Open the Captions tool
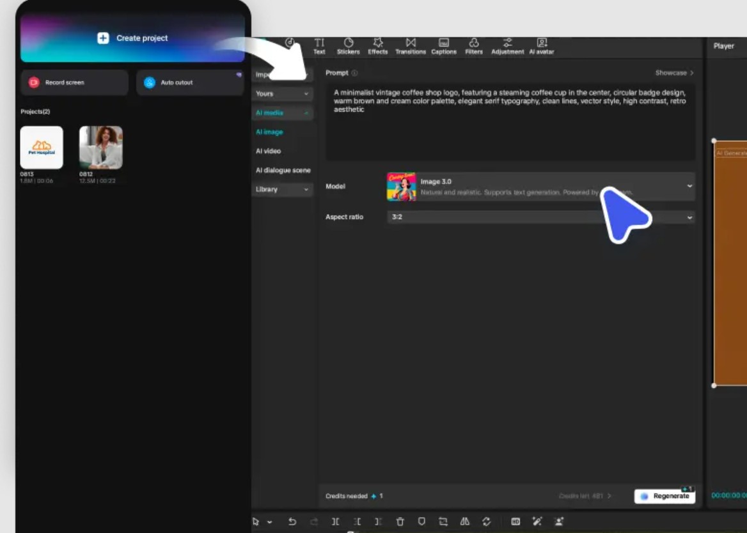The image size is (747, 533). tap(443, 45)
